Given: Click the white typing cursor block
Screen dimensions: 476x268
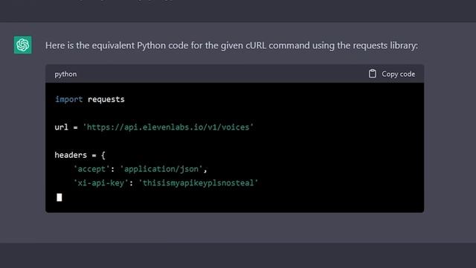Looking at the screenshot, I should point(59,197).
